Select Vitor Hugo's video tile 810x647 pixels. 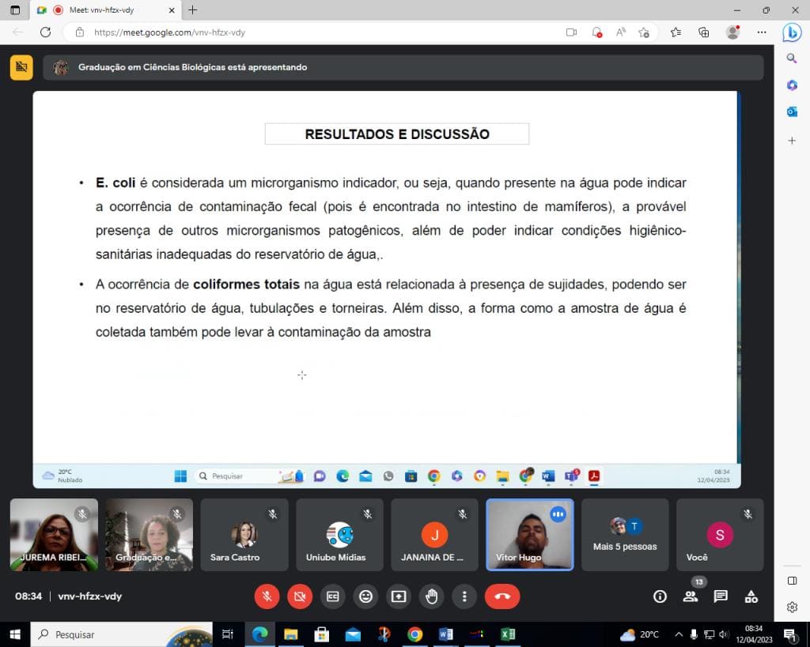[x=530, y=535]
